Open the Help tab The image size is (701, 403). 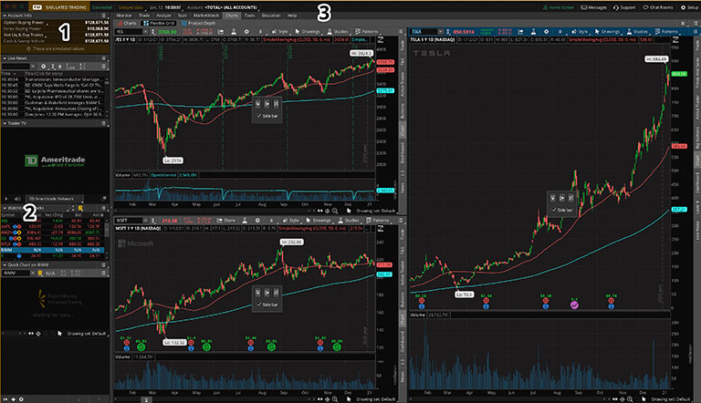(292, 15)
